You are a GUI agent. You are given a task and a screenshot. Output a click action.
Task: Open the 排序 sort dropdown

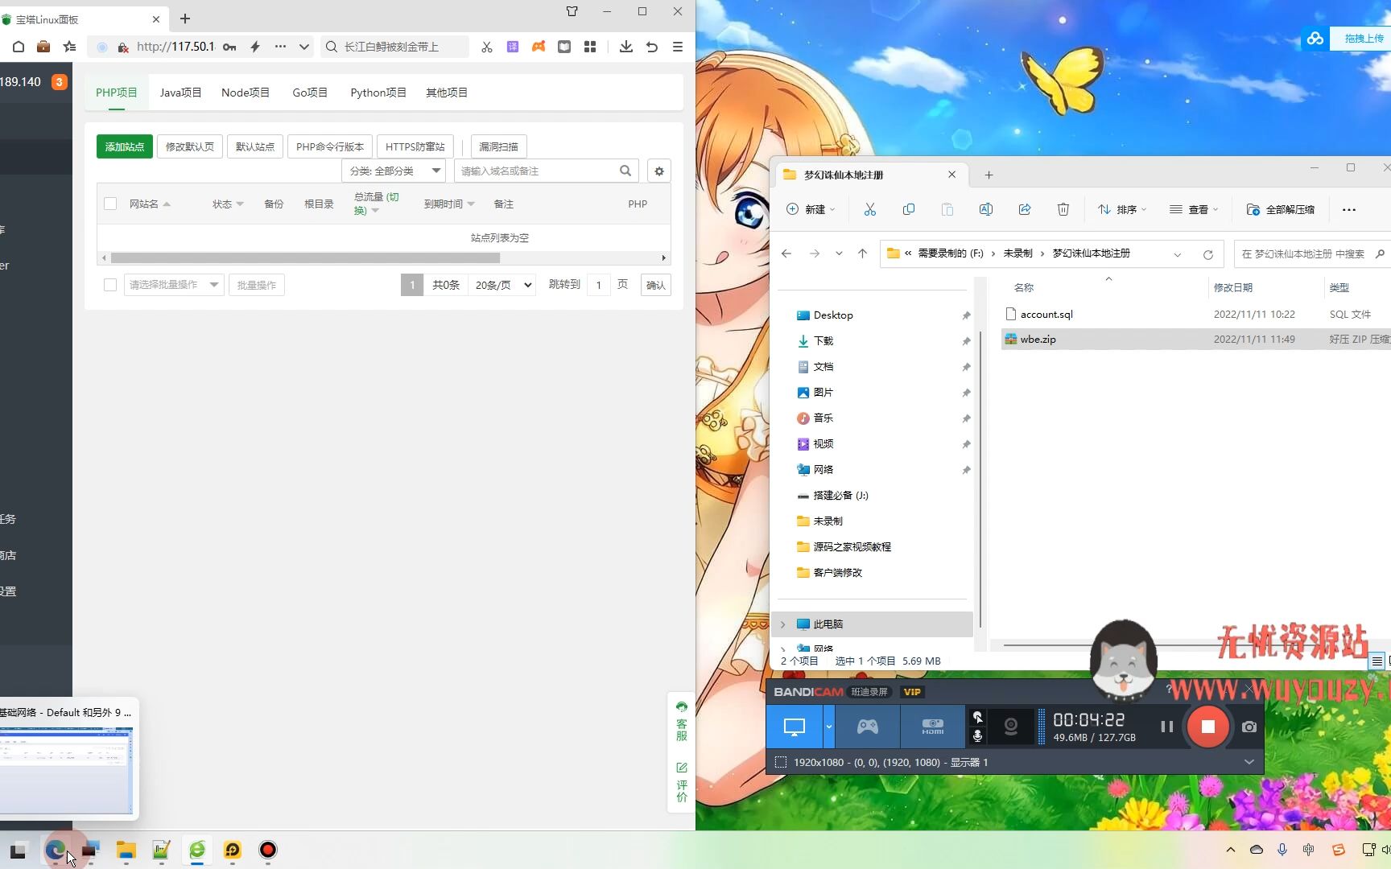1121,209
